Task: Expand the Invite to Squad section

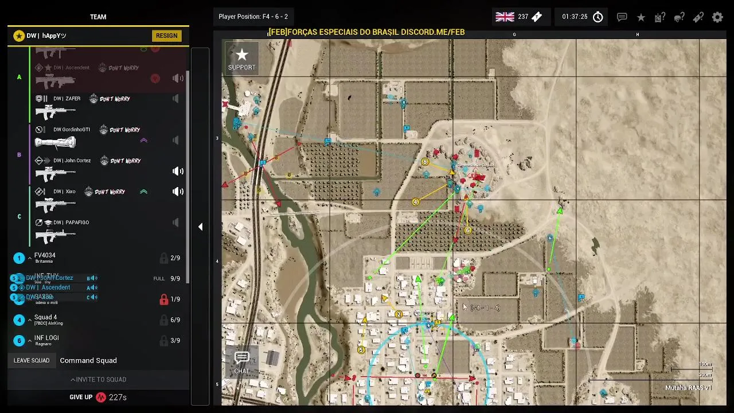Action: 99,379
